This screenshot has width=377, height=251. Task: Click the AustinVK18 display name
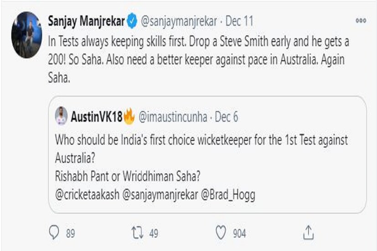click(x=96, y=117)
